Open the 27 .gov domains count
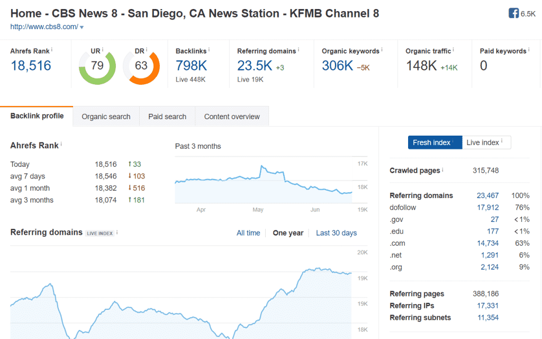 [x=495, y=219]
